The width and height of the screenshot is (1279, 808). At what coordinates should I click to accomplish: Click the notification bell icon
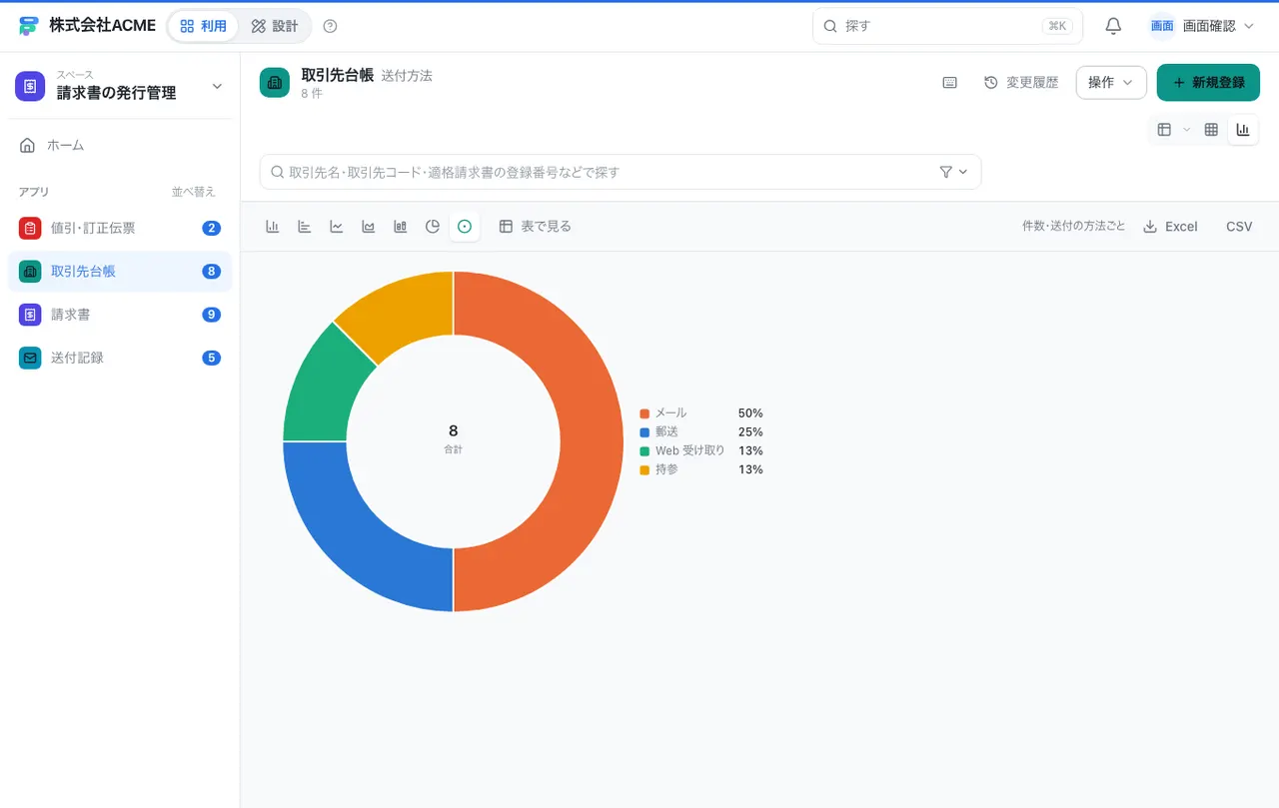[x=1113, y=26]
